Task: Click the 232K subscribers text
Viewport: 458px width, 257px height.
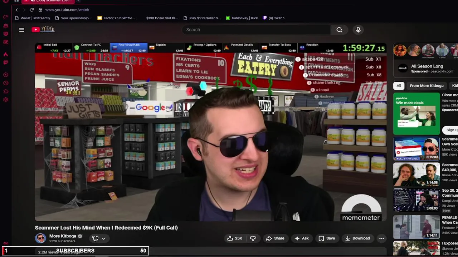Action: pyautogui.click(x=62, y=241)
